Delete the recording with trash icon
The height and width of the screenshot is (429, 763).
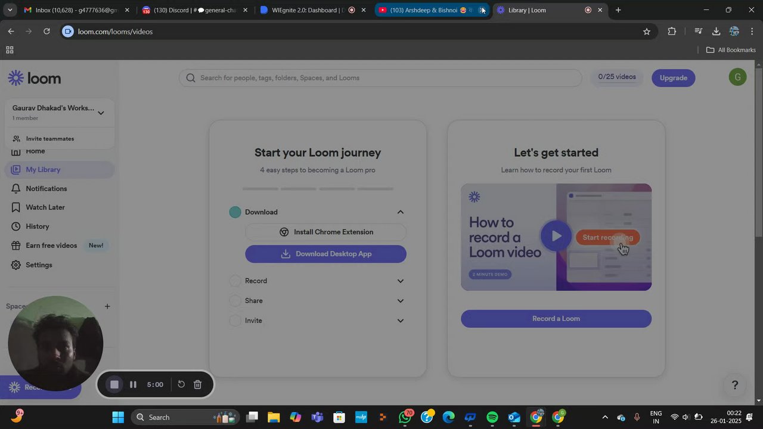198,385
